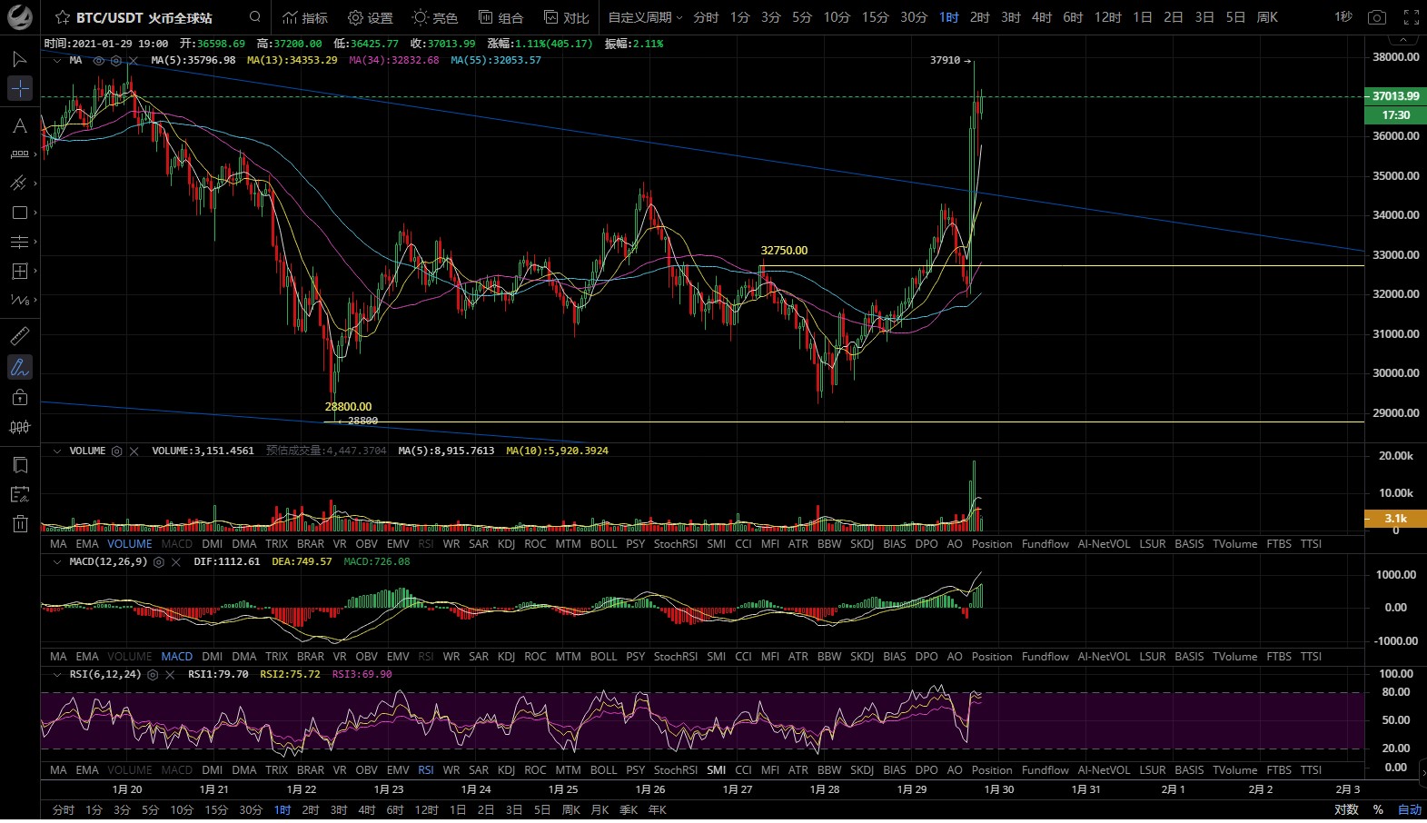The width and height of the screenshot is (1427, 823).
Task: Activate the highlighted pencil drawing tool
Action: (x=19, y=367)
